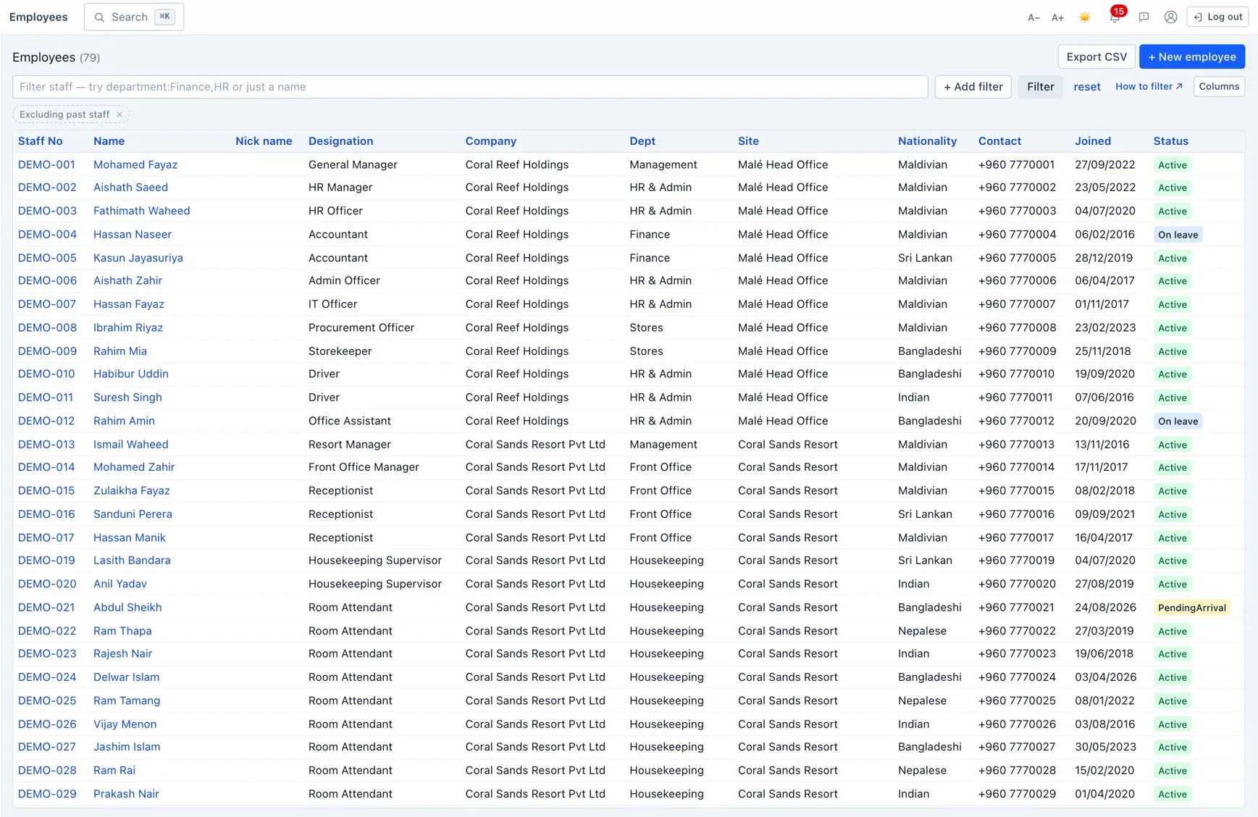Sort by Staff No column header
This screenshot has height=817, width=1258.
point(41,141)
